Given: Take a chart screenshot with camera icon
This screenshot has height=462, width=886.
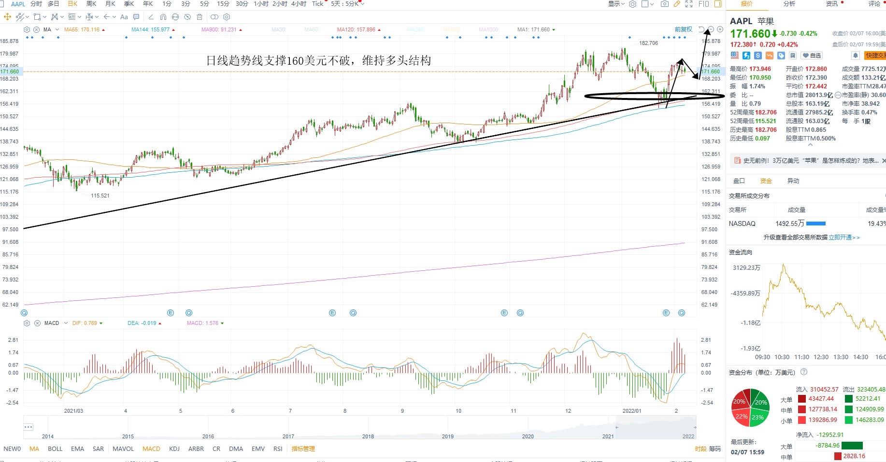Looking at the screenshot, I should 665,4.
